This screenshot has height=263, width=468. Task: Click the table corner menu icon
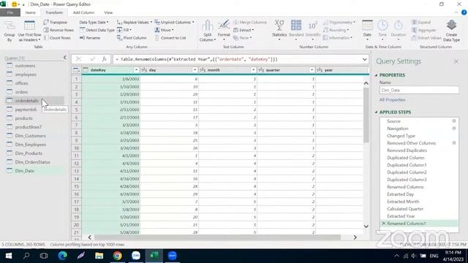(x=76, y=70)
